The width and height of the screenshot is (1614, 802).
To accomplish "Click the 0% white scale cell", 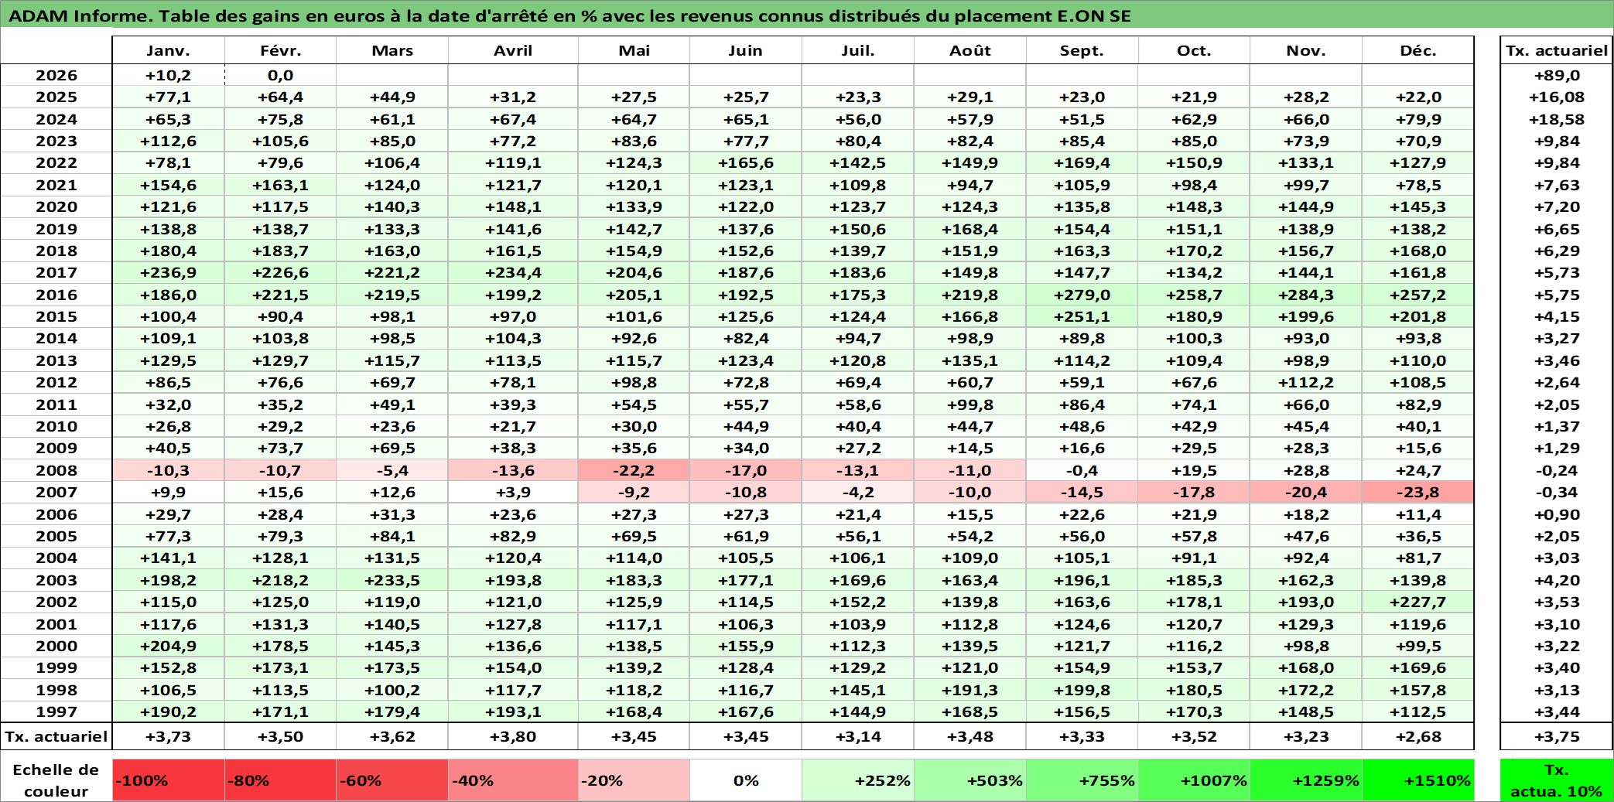I will point(746,780).
